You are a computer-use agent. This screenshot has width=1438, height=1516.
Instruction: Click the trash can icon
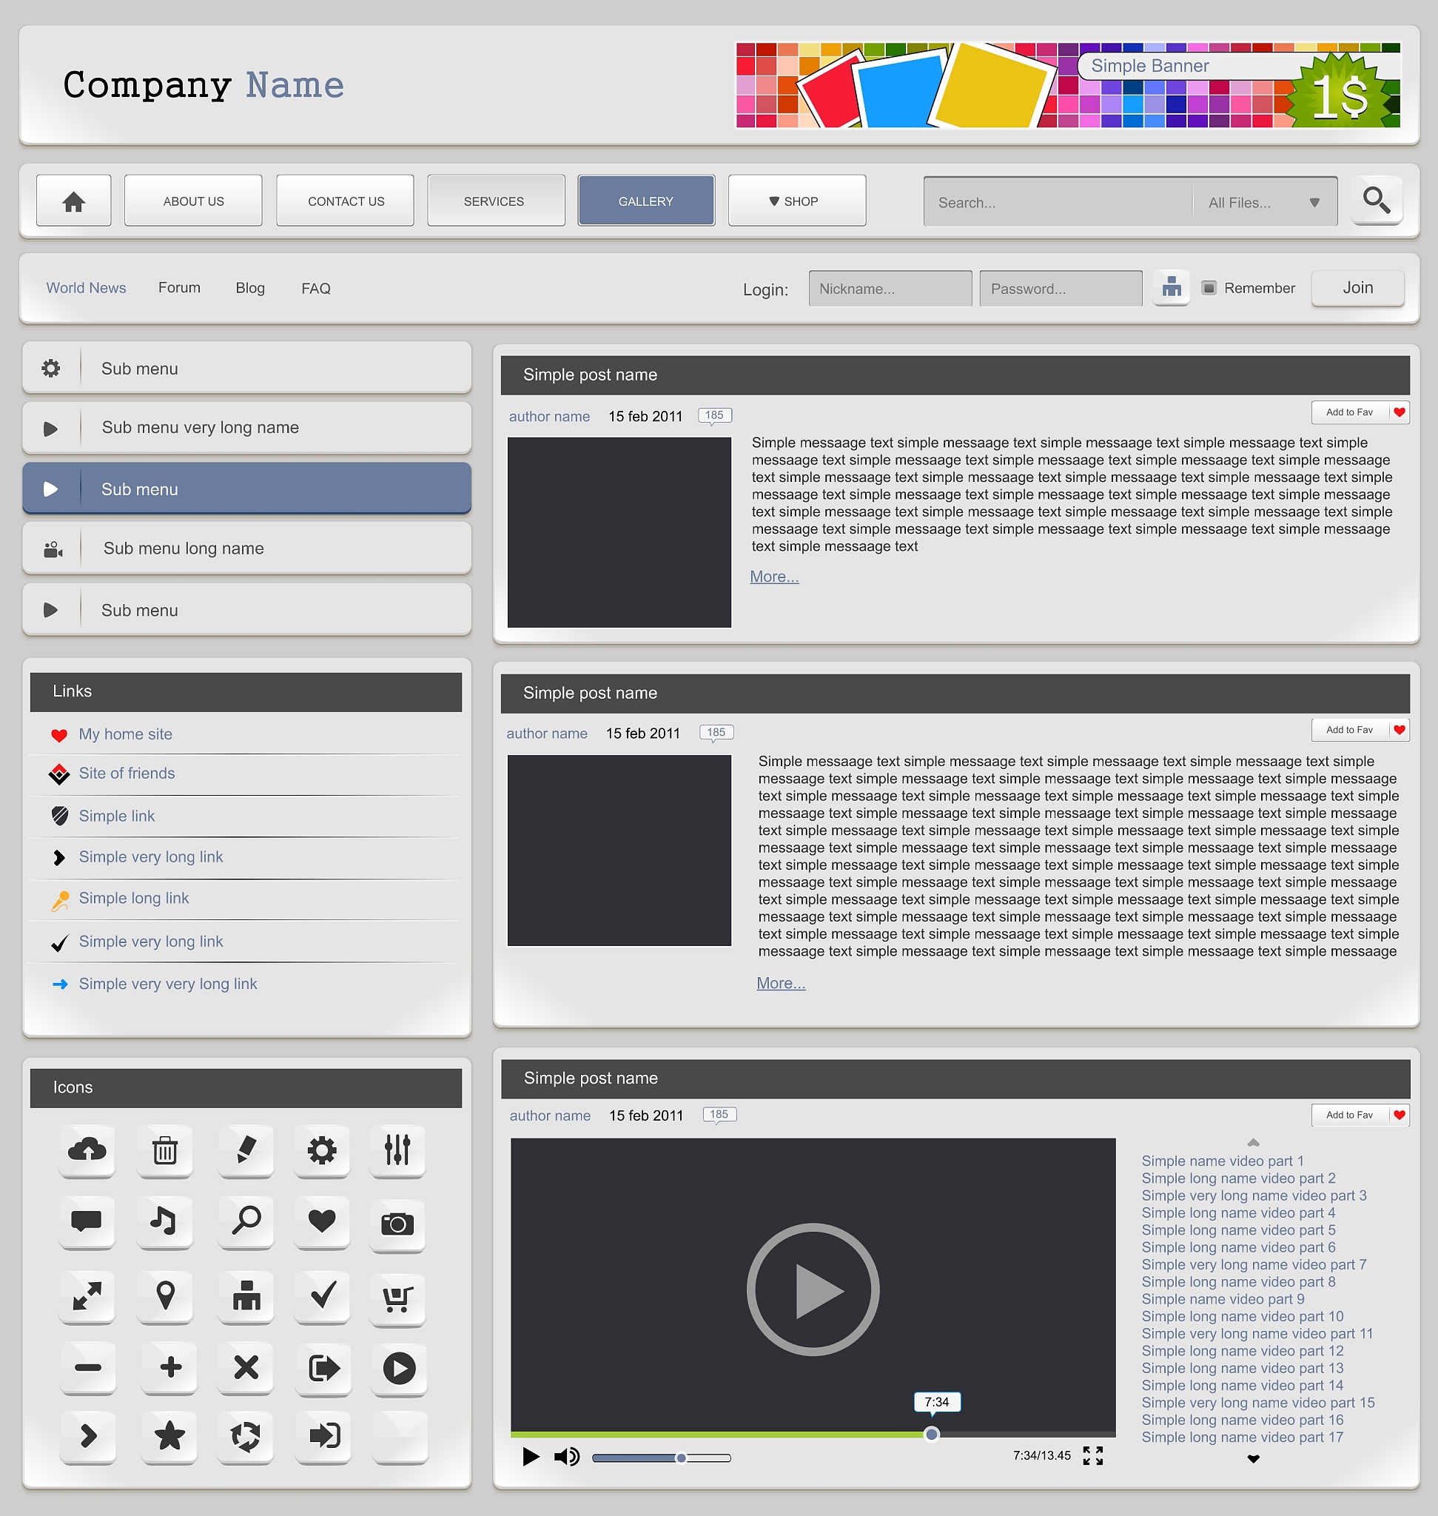[165, 1150]
